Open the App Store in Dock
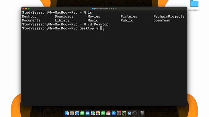Image resolution: width=209 pixels, height=117 pixels. click(114, 113)
